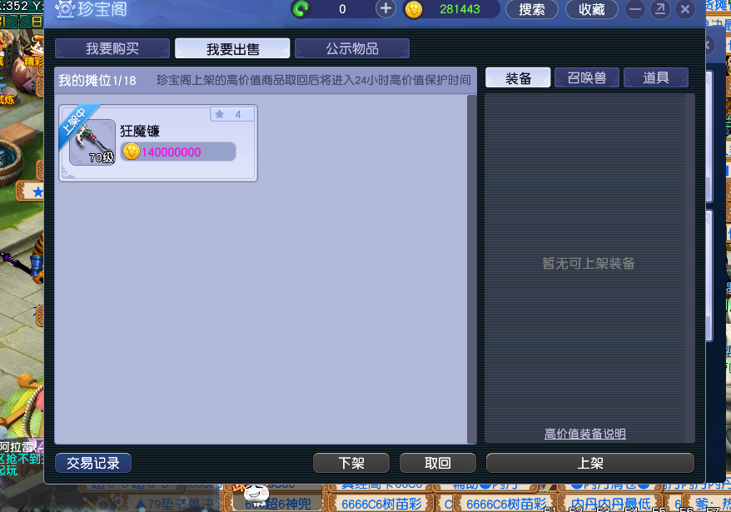This screenshot has width=731, height=512.
Task: Click the 下架 delist button
Action: coord(351,463)
